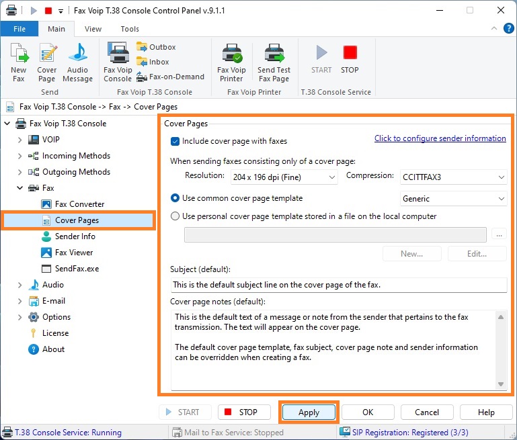Viewport: 517px width, 440px height.
Task: Click personal template file path field
Action: (335, 234)
